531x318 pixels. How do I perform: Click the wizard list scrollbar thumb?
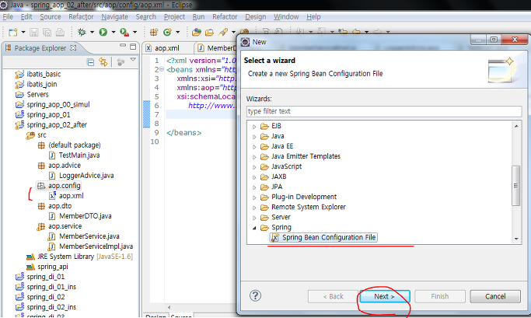[x=515, y=185]
